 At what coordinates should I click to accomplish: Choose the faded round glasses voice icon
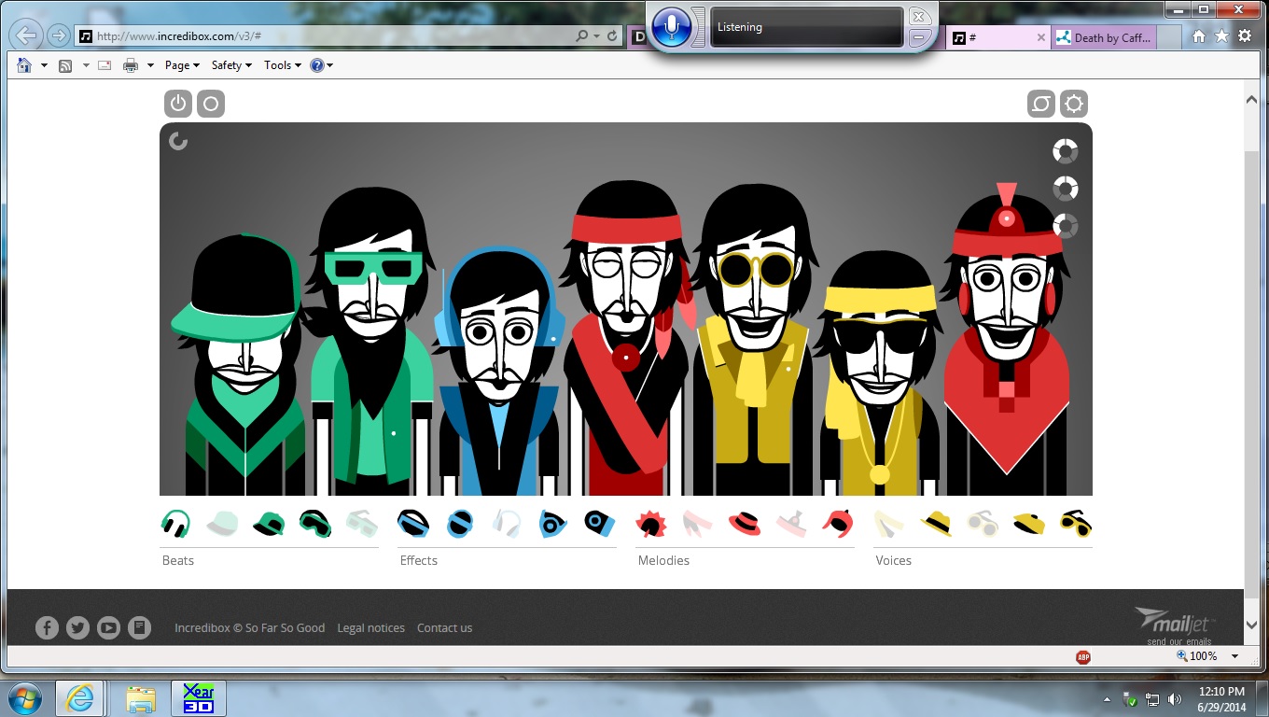(x=983, y=524)
